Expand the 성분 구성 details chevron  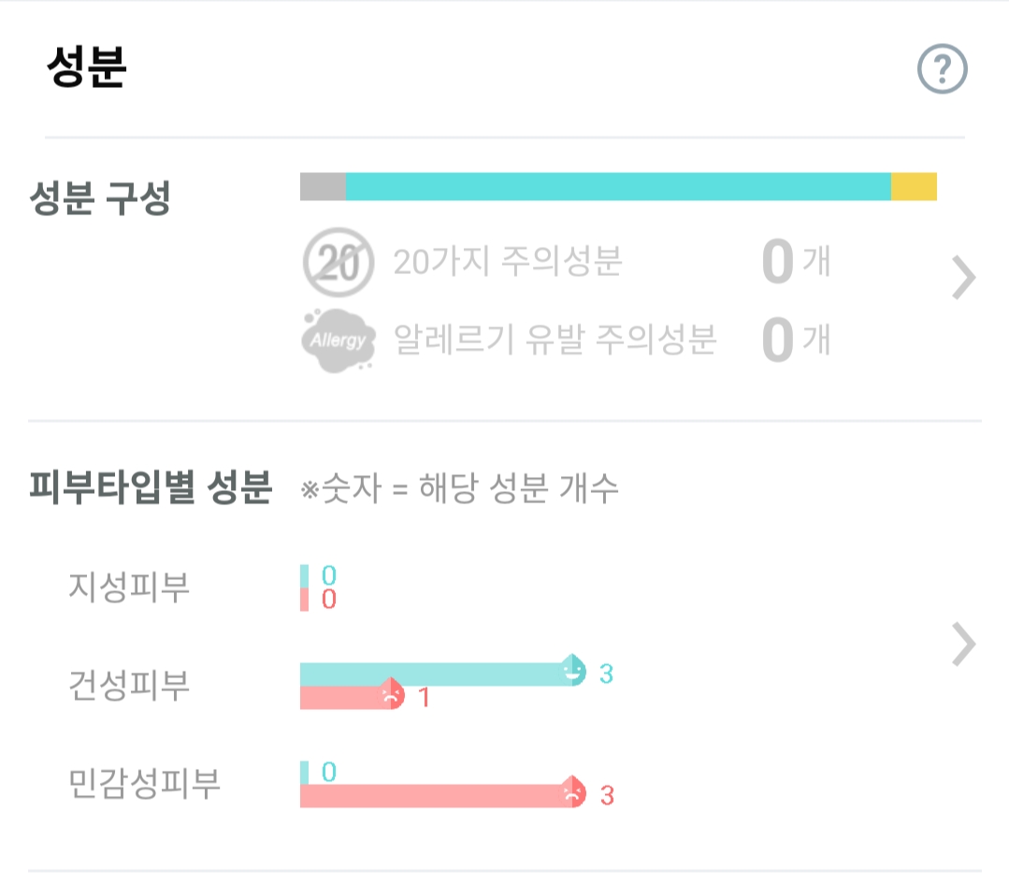pyautogui.click(x=963, y=278)
